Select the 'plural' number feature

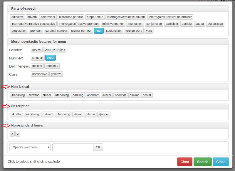pos(51,58)
